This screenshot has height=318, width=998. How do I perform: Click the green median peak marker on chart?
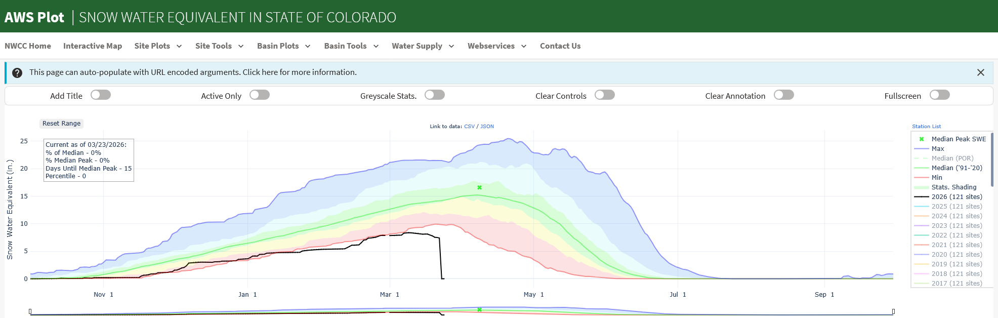[x=479, y=188]
